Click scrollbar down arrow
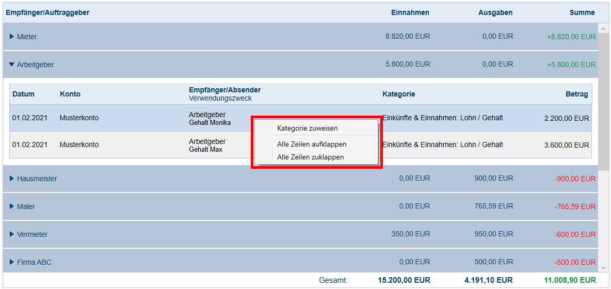This screenshot has height=289, width=611. (x=603, y=267)
